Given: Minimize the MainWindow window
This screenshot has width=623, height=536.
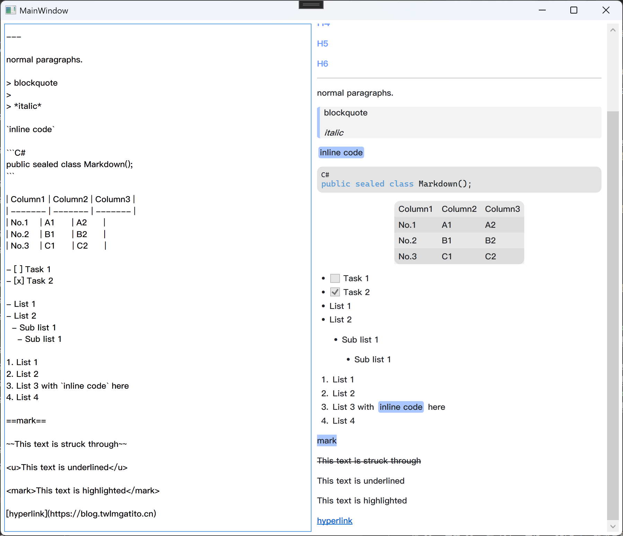Looking at the screenshot, I should point(542,10).
